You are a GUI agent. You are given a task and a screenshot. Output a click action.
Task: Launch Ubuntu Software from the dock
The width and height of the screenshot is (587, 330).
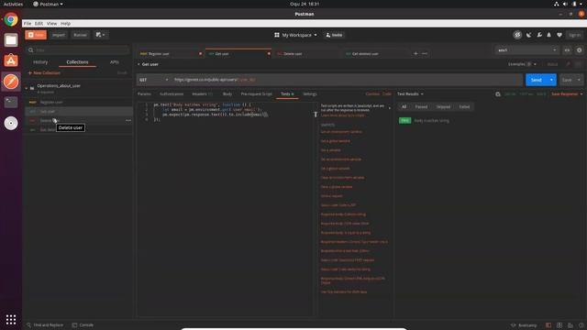pos(11,60)
